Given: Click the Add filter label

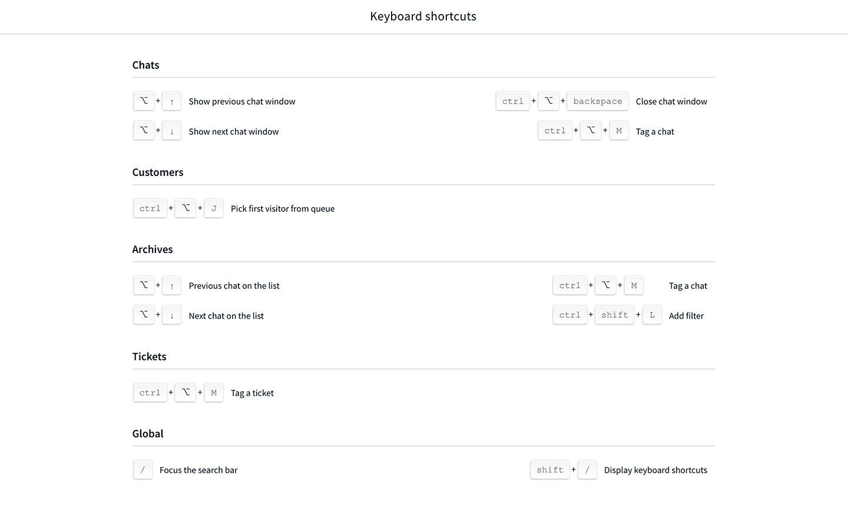Looking at the screenshot, I should (686, 315).
